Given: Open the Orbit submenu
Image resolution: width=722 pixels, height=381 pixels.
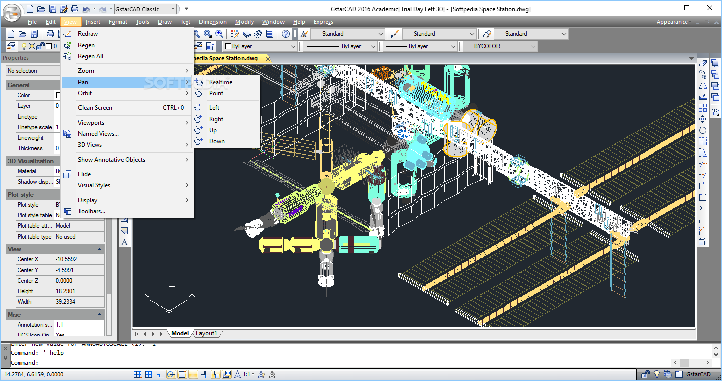Looking at the screenshot, I should (x=128, y=93).
